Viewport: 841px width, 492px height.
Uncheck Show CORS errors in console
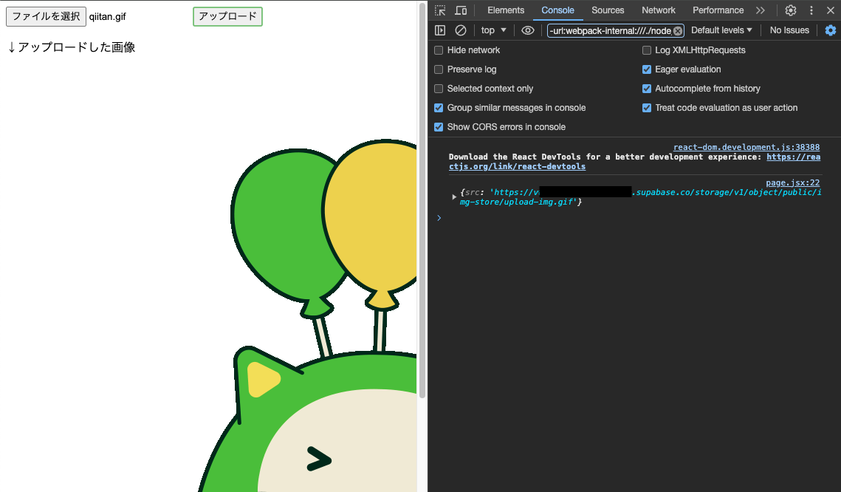tap(439, 127)
